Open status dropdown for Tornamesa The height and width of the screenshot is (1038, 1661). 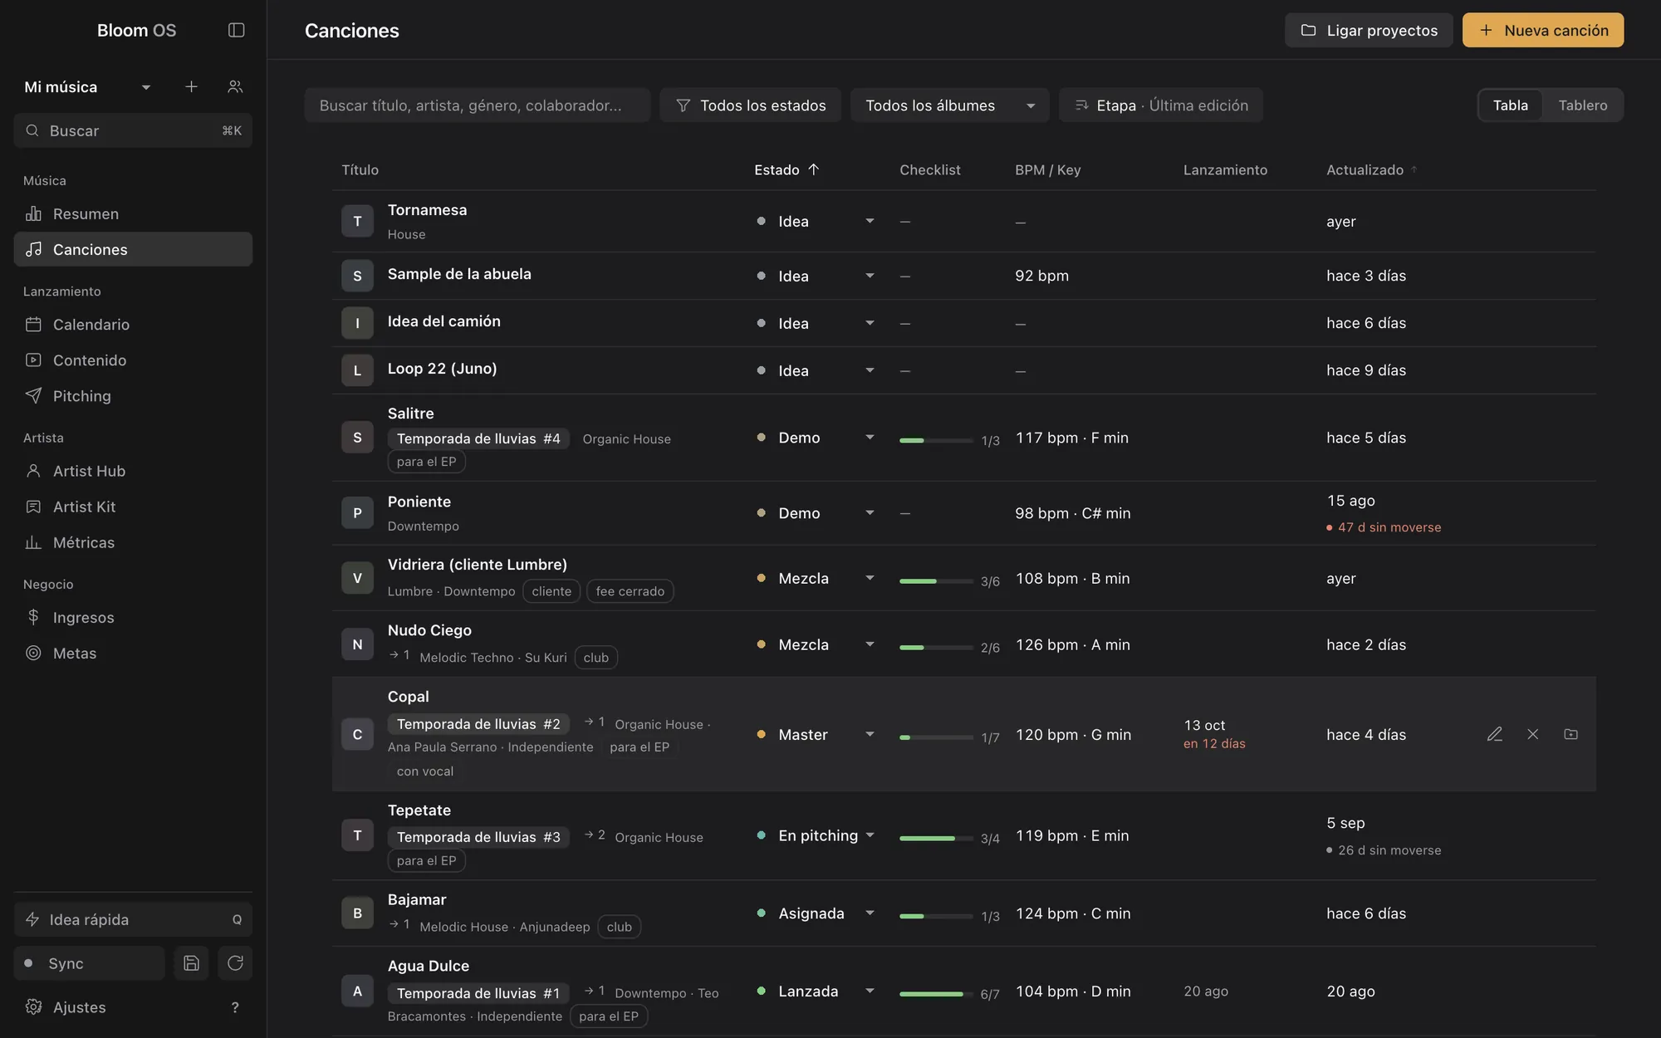(816, 221)
